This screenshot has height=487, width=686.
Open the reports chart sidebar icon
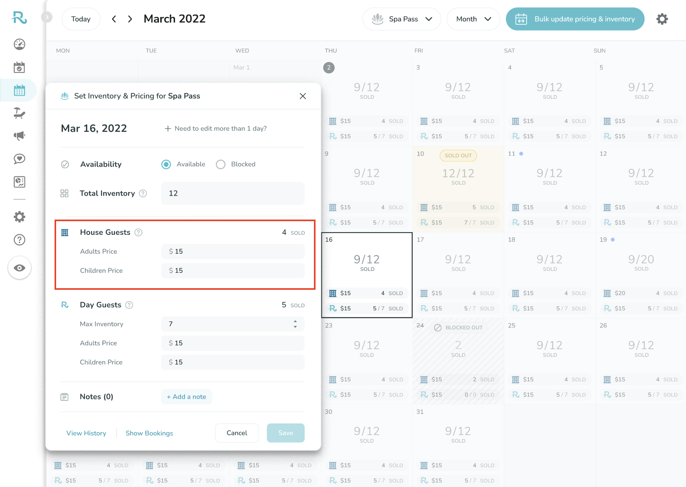(19, 182)
